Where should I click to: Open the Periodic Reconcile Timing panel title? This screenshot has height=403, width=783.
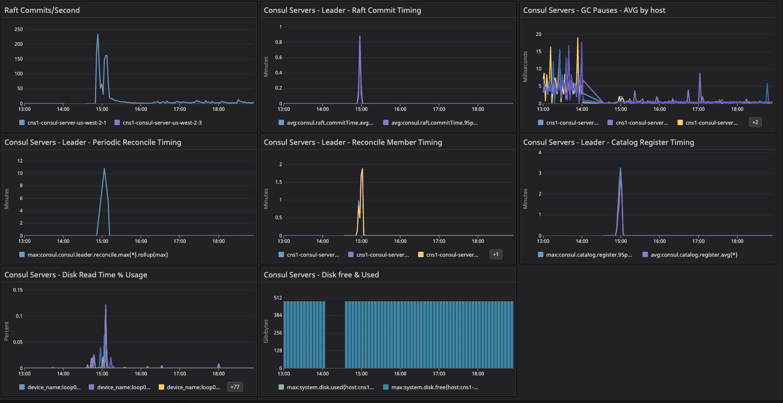[93, 142]
